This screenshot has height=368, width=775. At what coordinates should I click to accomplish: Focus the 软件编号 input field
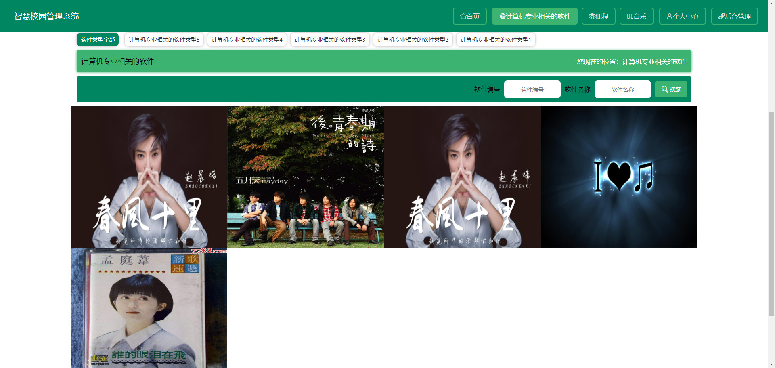532,89
